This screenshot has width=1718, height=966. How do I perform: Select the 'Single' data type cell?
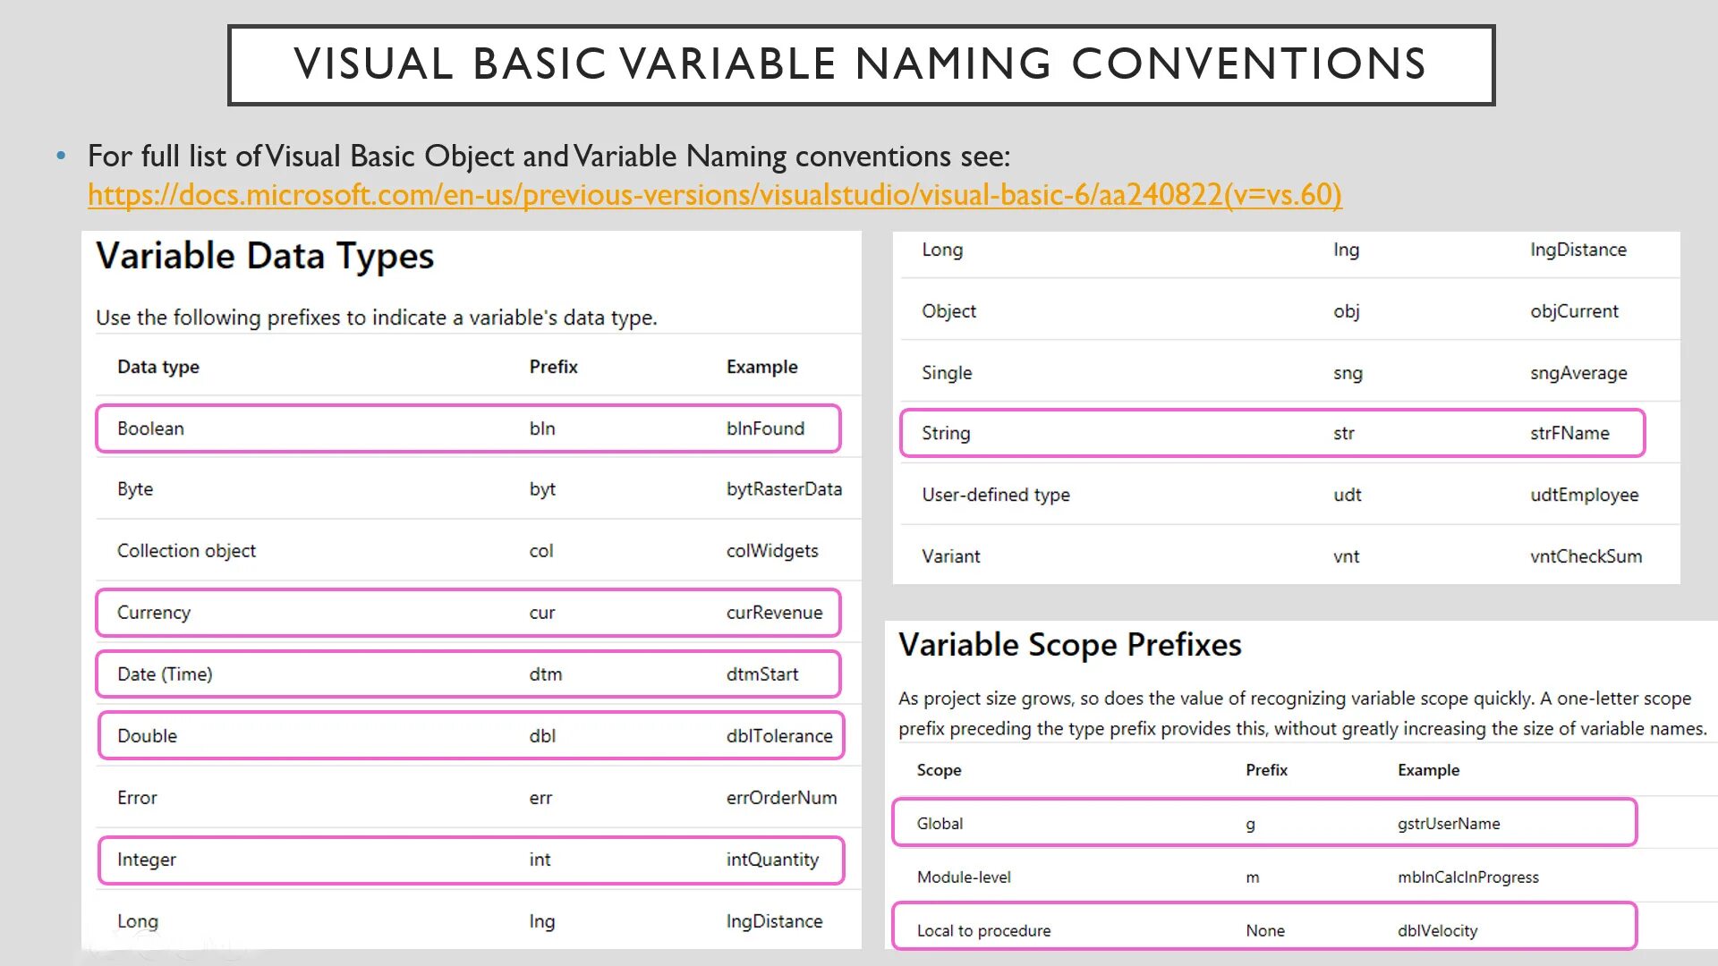pyautogui.click(x=947, y=373)
